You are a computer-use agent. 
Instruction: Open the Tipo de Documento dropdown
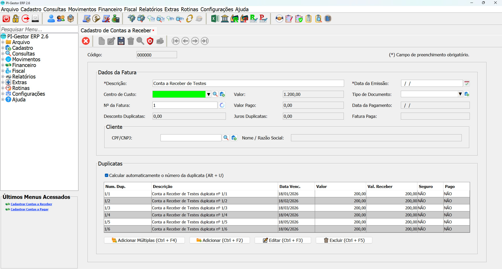point(460,94)
